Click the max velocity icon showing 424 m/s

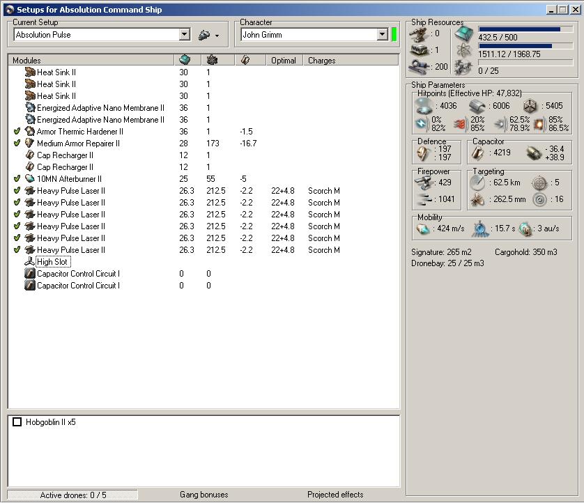pyautogui.click(x=423, y=230)
